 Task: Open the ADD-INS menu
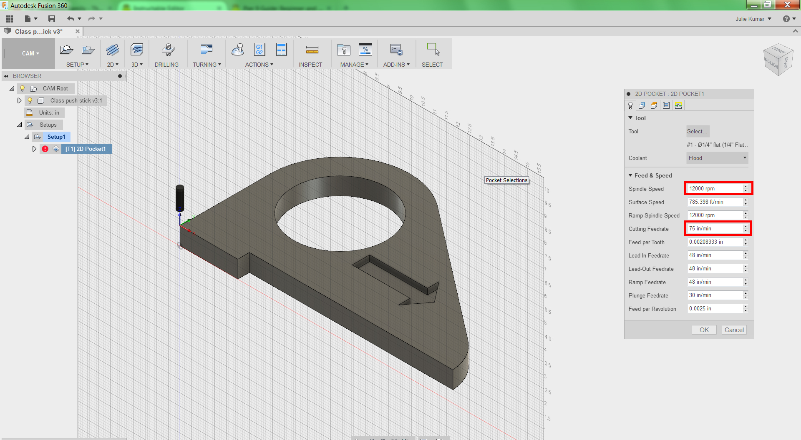[396, 65]
